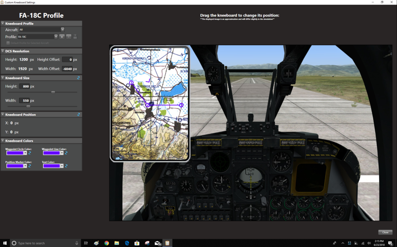The image size is (397, 247).
Task: Click the Width Offset input field
Action: 67,69
